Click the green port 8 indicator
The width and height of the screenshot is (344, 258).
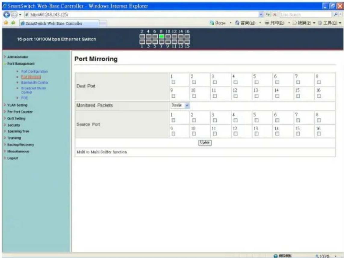point(161,36)
